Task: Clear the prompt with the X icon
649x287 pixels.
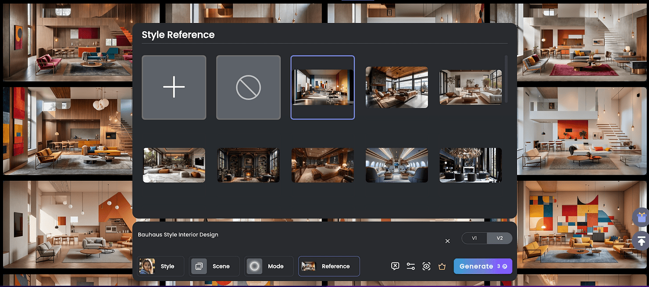Action: (x=447, y=241)
